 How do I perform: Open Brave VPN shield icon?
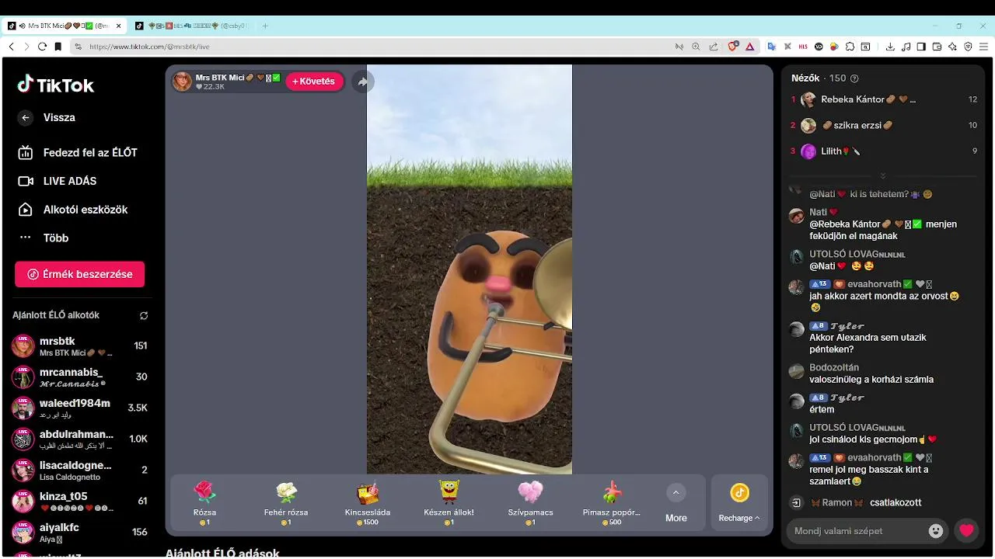(968, 47)
